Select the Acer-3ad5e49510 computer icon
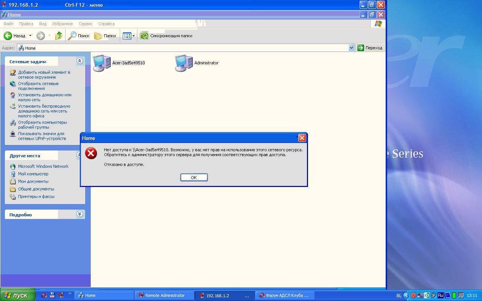The height and width of the screenshot is (301, 482). pos(102,63)
